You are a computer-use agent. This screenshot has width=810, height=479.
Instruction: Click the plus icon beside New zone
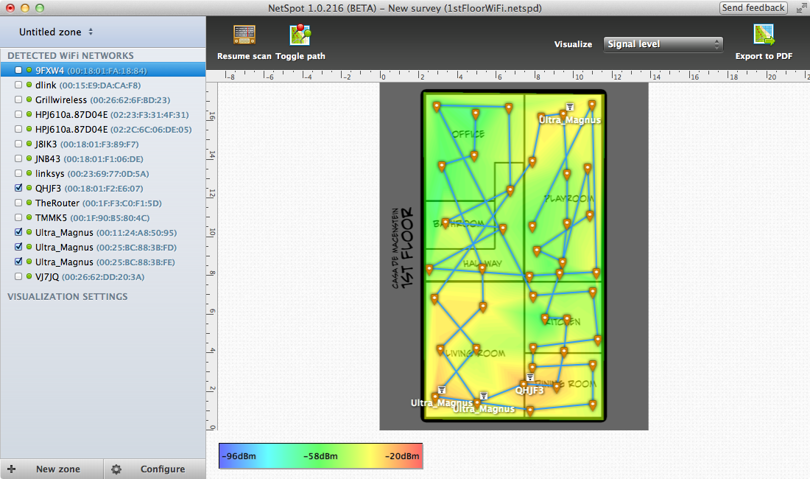(x=12, y=469)
